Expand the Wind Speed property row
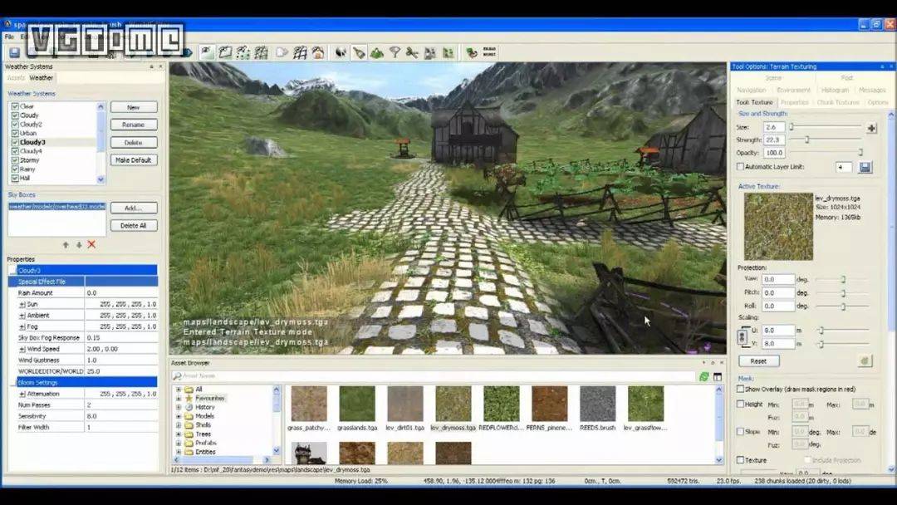 (x=22, y=349)
